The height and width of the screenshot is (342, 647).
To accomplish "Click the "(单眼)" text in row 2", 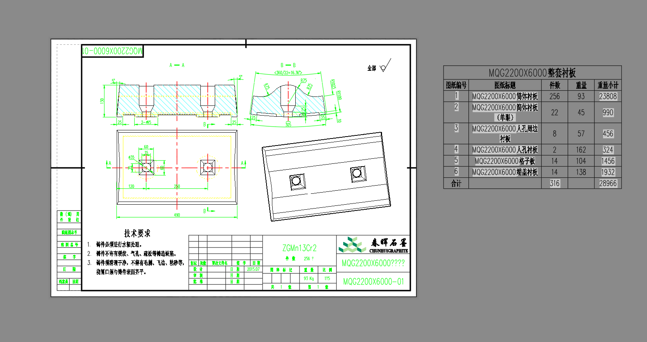I will click(x=505, y=117).
